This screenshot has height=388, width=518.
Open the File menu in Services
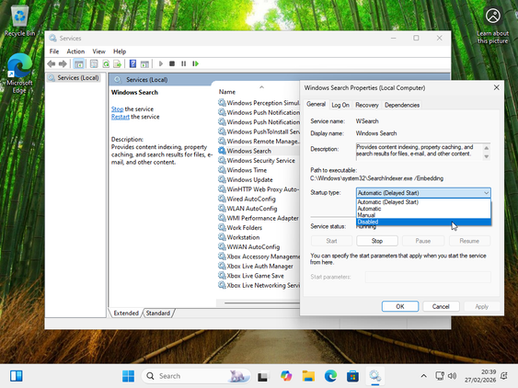54,51
